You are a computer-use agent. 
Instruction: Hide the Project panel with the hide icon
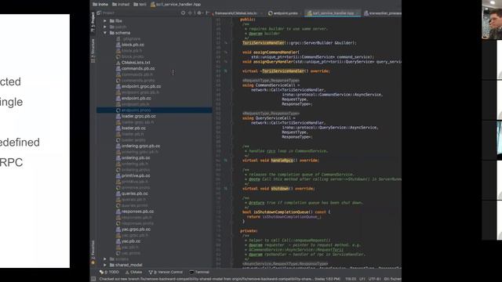207,13
